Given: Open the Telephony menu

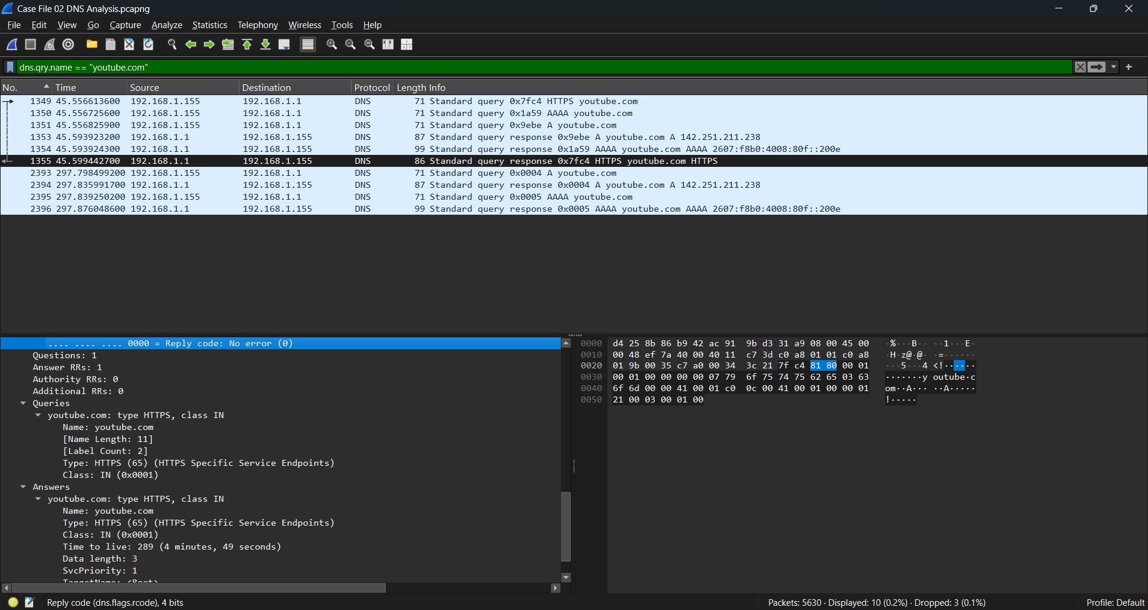Looking at the screenshot, I should (x=258, y=25).
